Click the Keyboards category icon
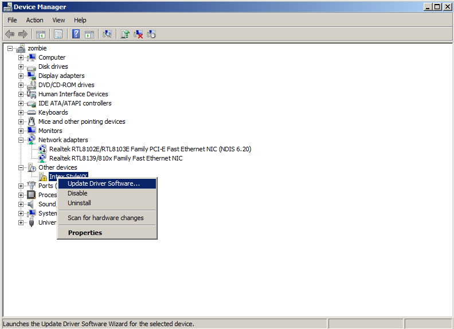Viewport: 454px width, 329px height. tap(32, 112)
